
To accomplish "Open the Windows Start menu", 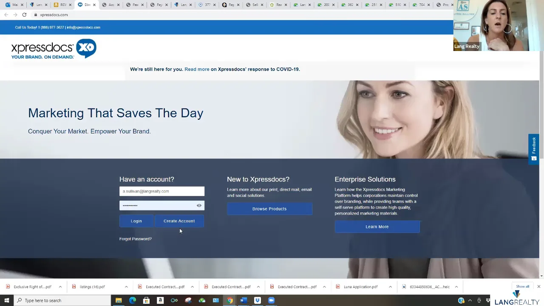I will click(x=6, y=300).
